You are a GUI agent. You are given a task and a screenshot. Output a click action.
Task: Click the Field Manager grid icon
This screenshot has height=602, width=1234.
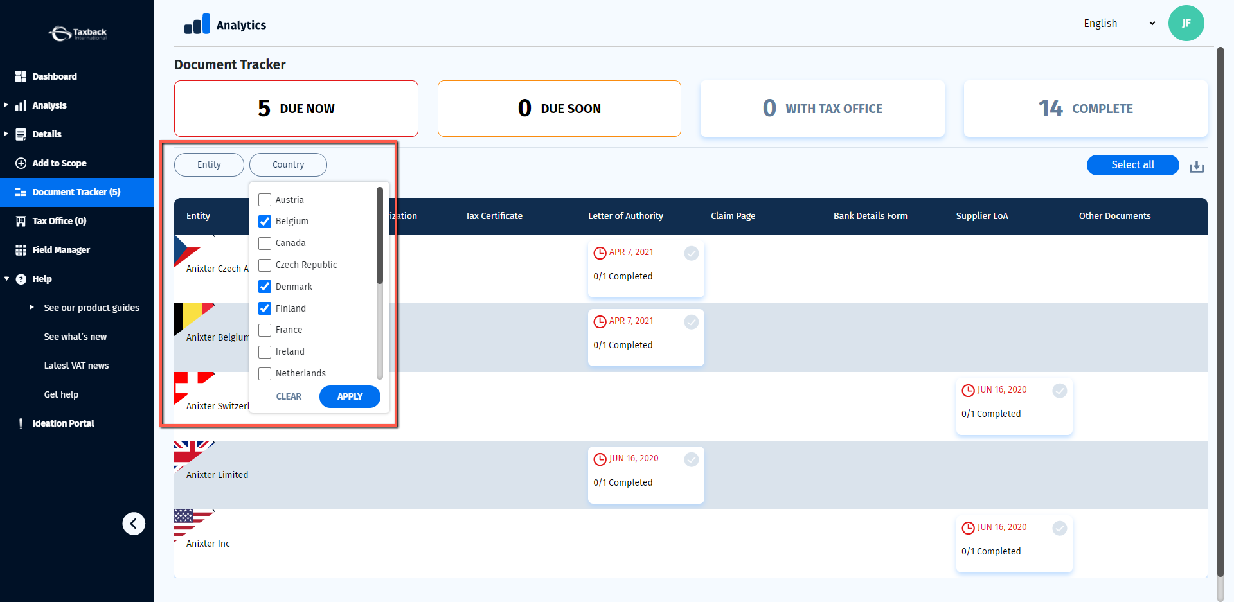[21, 250]
